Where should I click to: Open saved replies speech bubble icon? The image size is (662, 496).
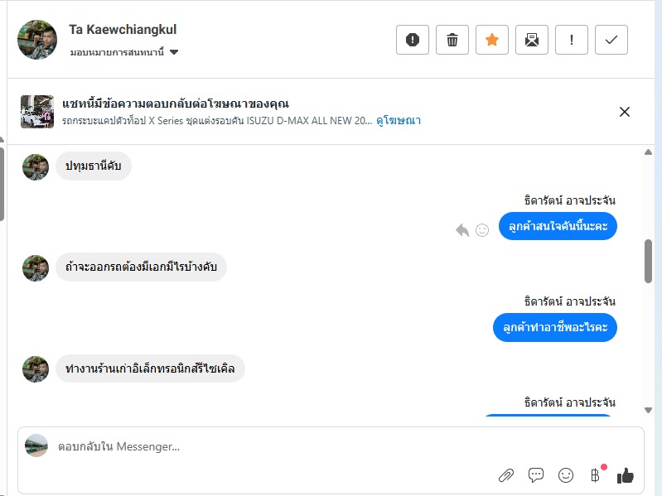536,475
